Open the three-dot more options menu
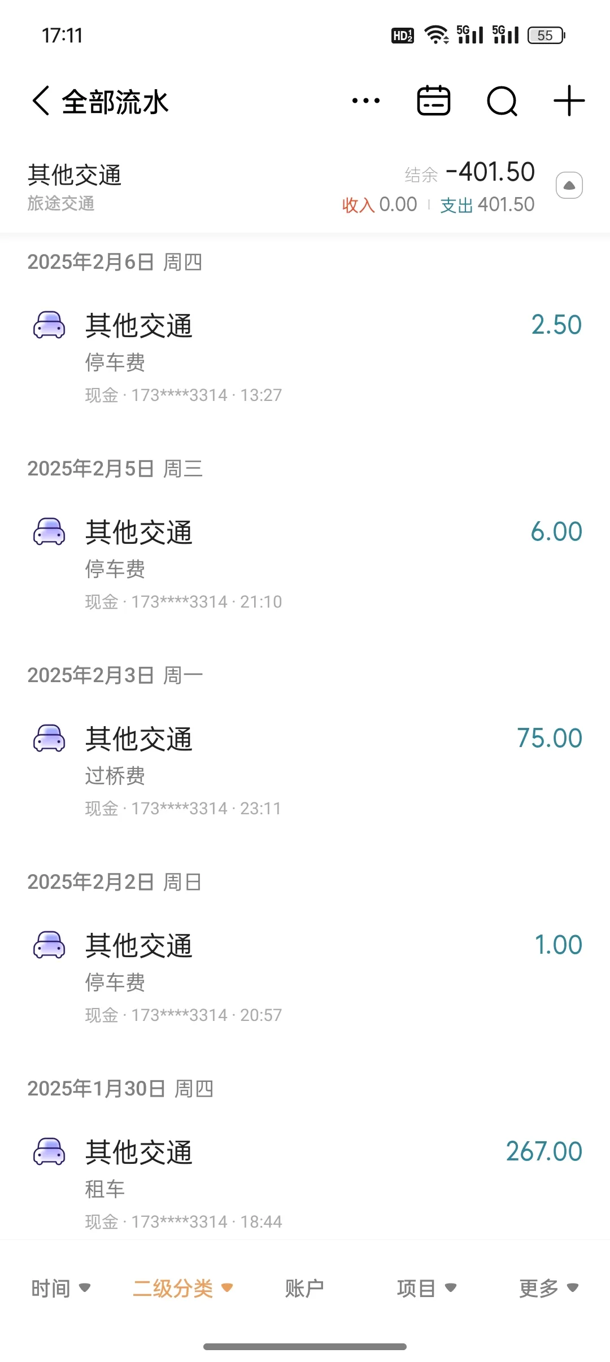610x1362 pixels. click(x=365, y=102)
